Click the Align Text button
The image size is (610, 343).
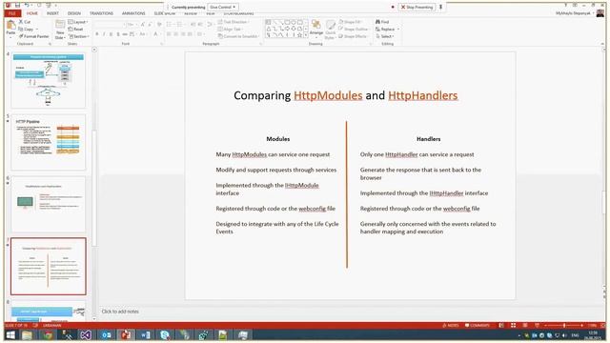[231, 30]
